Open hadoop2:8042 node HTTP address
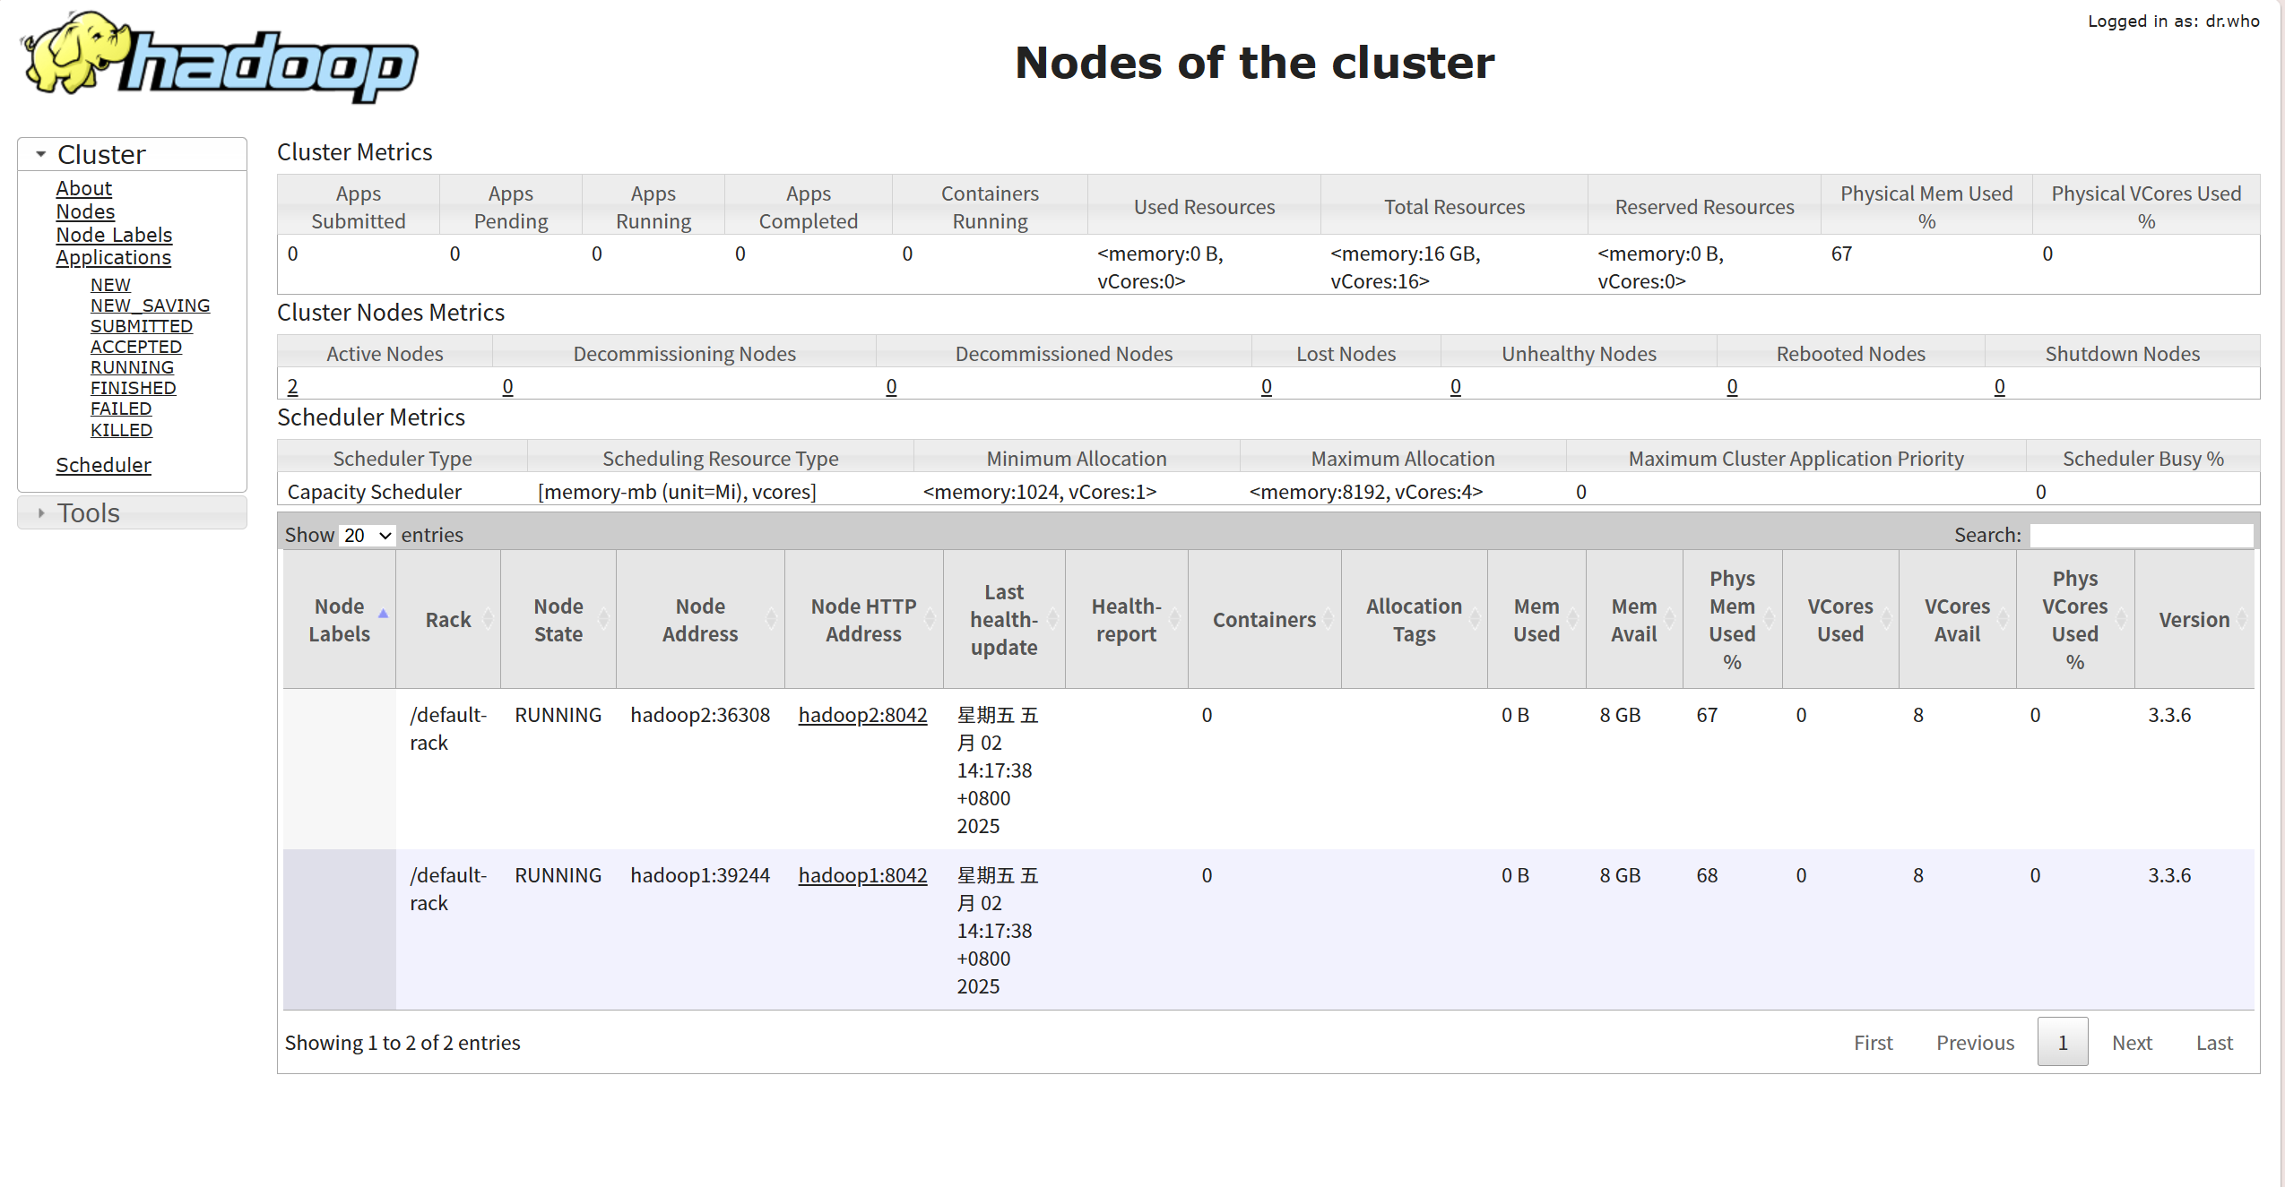This screenshot has height=1187, width=2285. (862, 715)
